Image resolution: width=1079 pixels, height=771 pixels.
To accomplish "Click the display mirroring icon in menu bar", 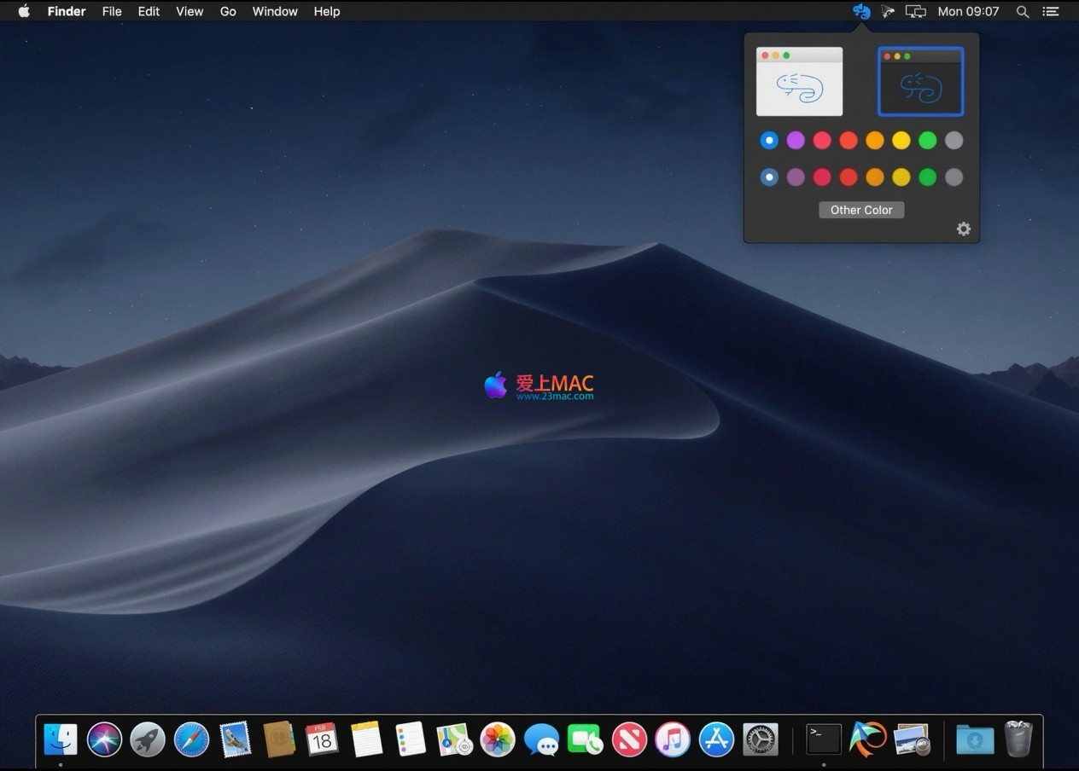I will 915,11.
